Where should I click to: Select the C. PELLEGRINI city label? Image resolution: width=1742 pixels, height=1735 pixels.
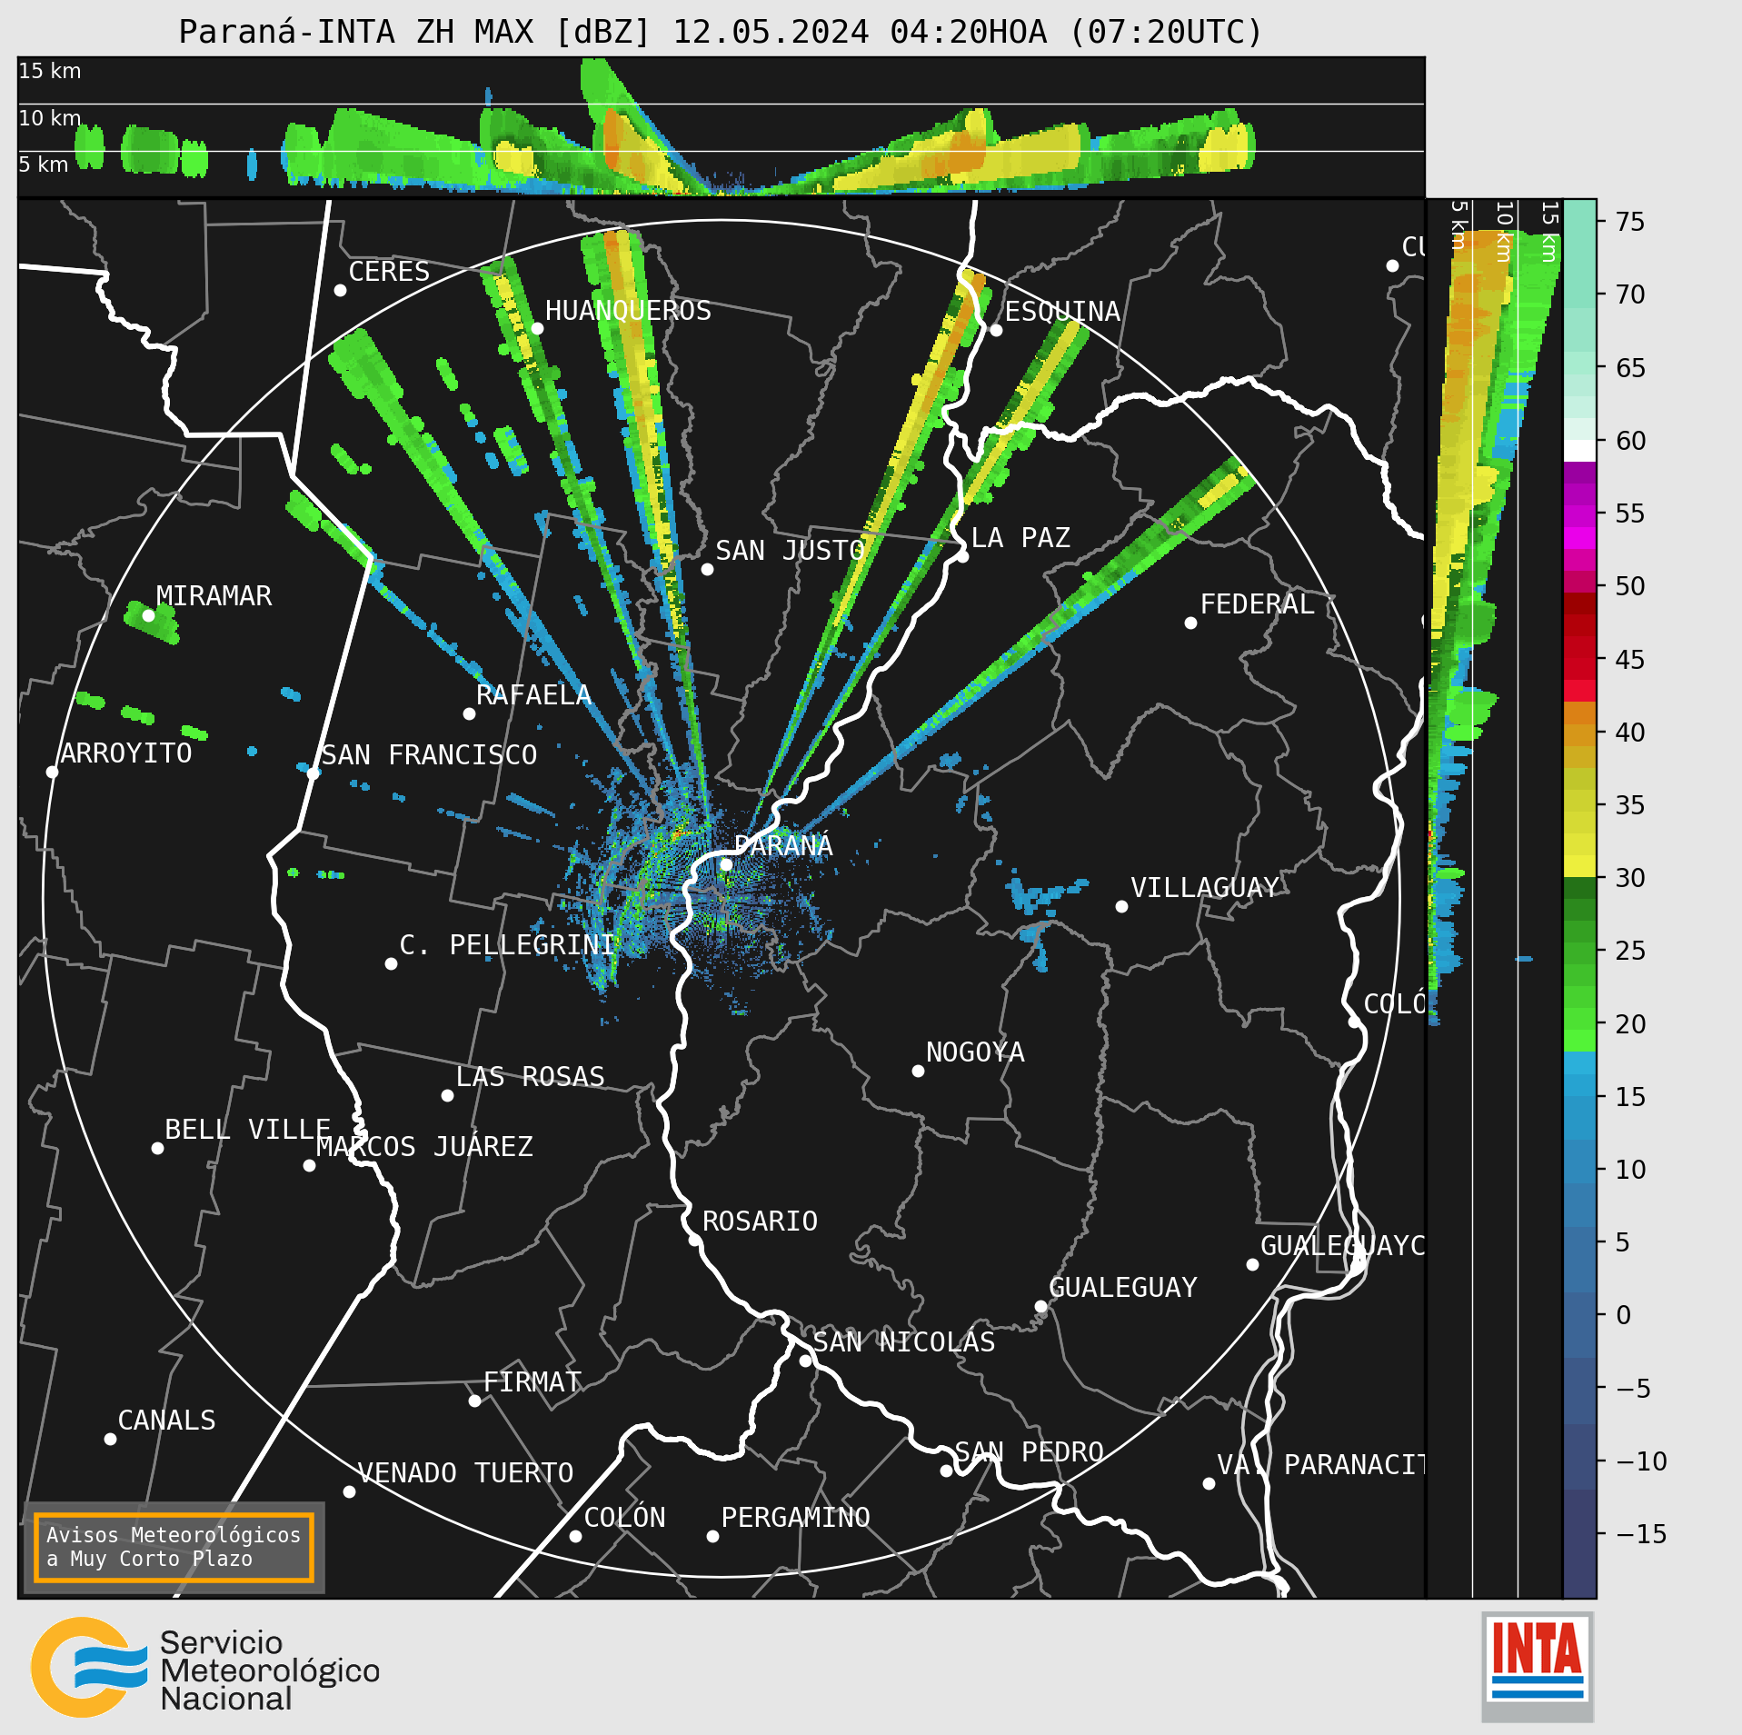coord(507,944)
